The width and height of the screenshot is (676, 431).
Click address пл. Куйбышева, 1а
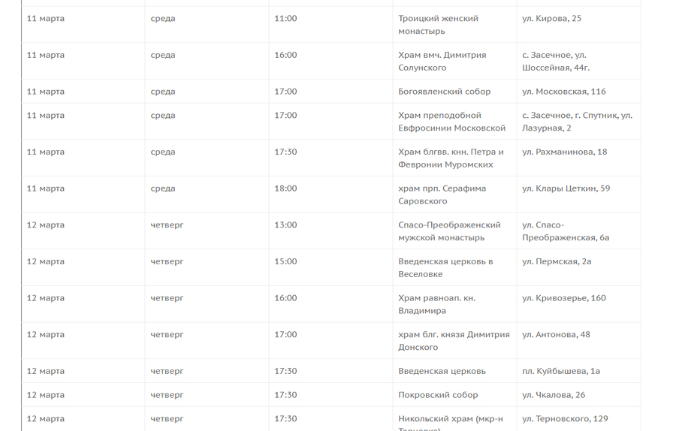click(x=561, y=372)
